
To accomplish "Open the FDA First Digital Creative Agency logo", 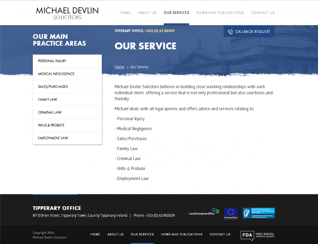I will 258,235.
